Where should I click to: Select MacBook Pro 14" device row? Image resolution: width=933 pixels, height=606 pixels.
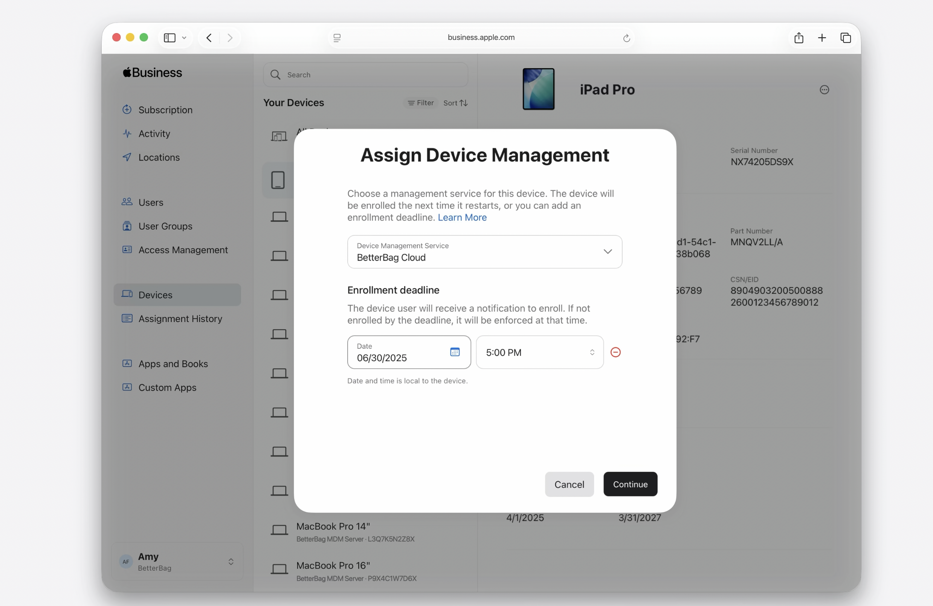coord(365,532)
